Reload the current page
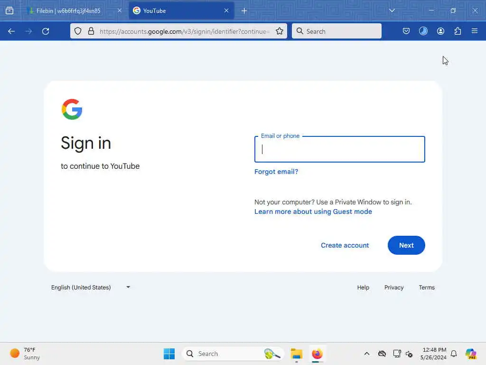The width and height of the screenshot is (486, 365). click(46, 31)
